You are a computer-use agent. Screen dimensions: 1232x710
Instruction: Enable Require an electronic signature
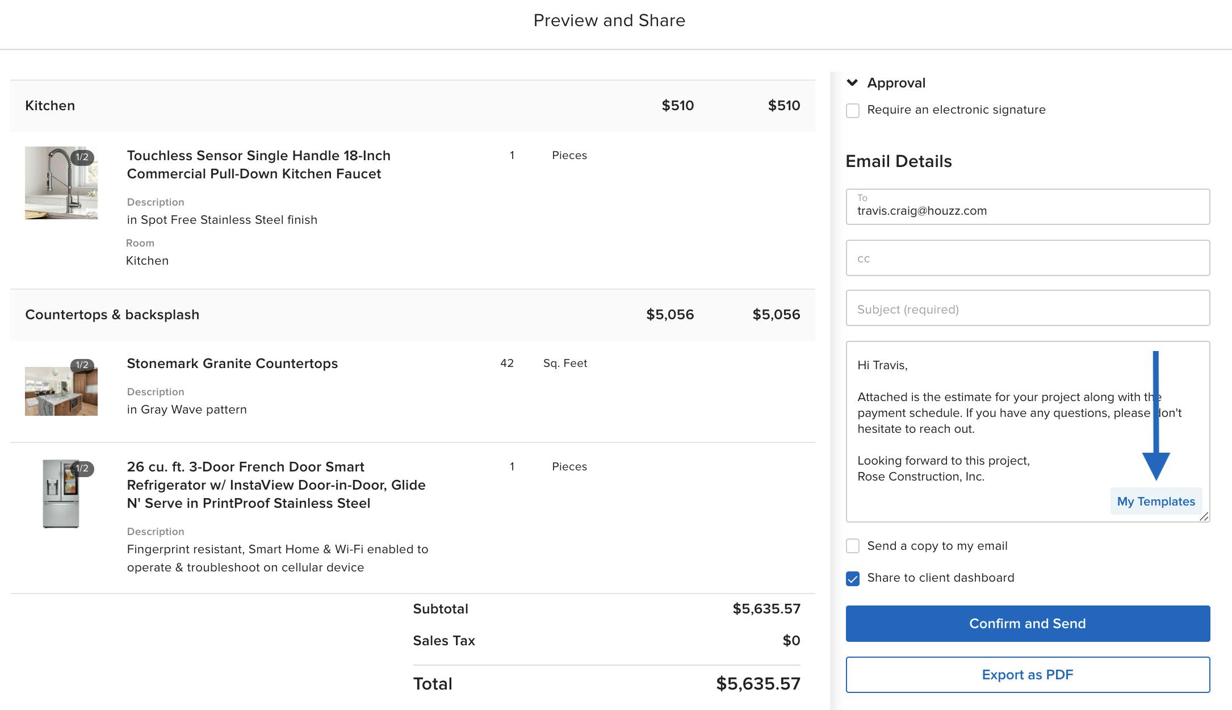[853, 110]
